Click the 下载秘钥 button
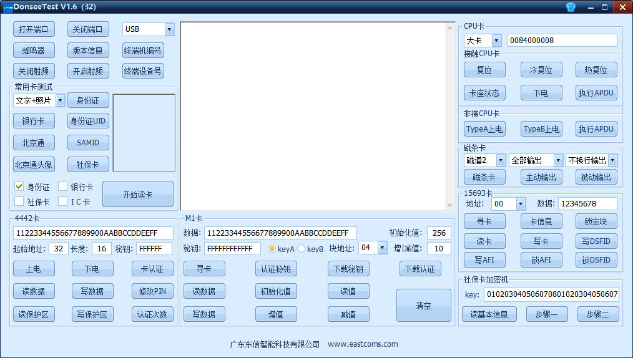Viewport: 633px width, 358px height. click(348, 269)
